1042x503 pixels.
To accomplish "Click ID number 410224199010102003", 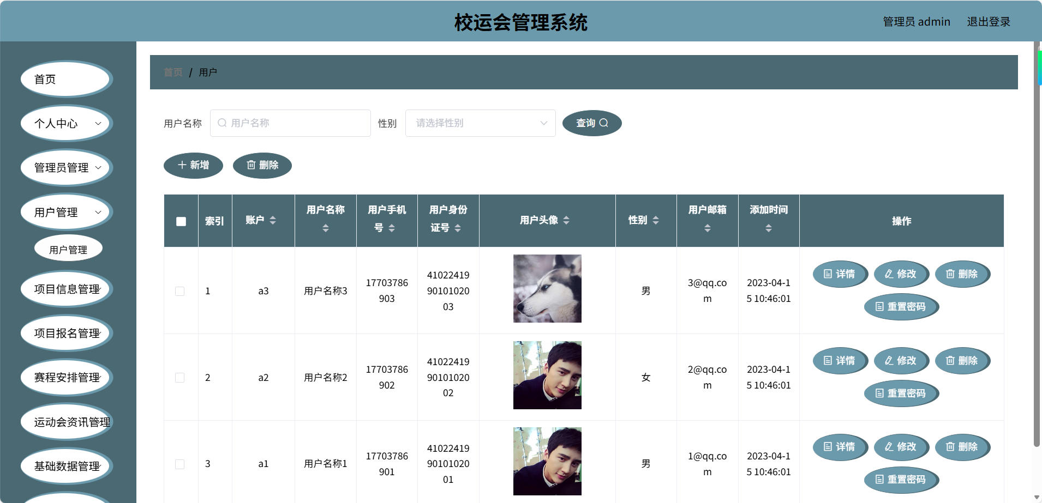I will point(448,291).
